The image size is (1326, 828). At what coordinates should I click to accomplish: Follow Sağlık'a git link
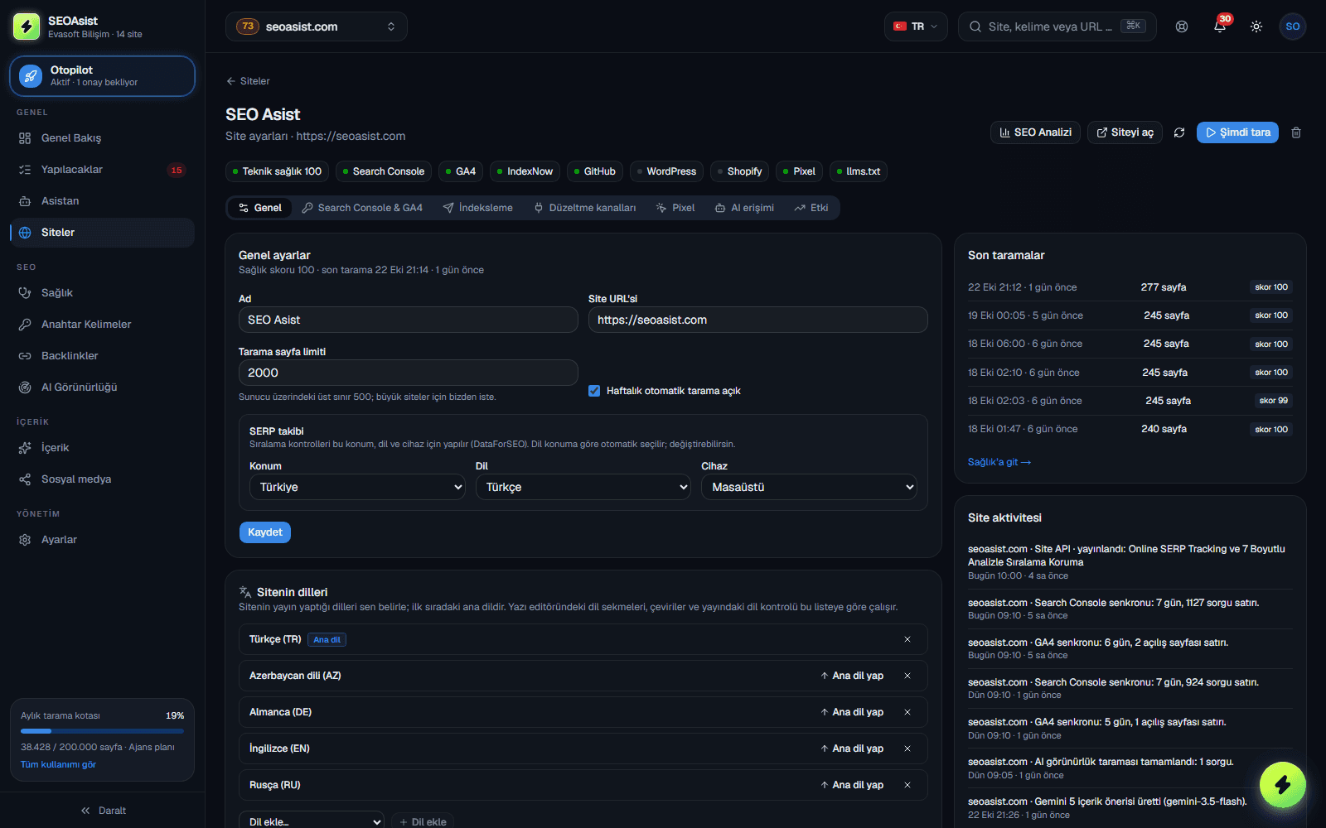point(999,462)
